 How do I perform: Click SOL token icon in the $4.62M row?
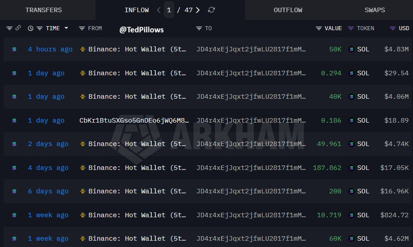point(351,238)
